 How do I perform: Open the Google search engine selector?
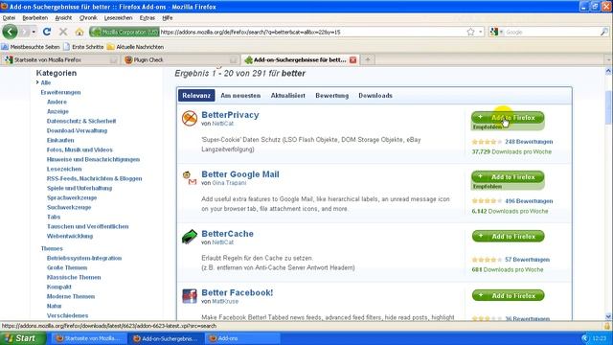pos(496,32)
